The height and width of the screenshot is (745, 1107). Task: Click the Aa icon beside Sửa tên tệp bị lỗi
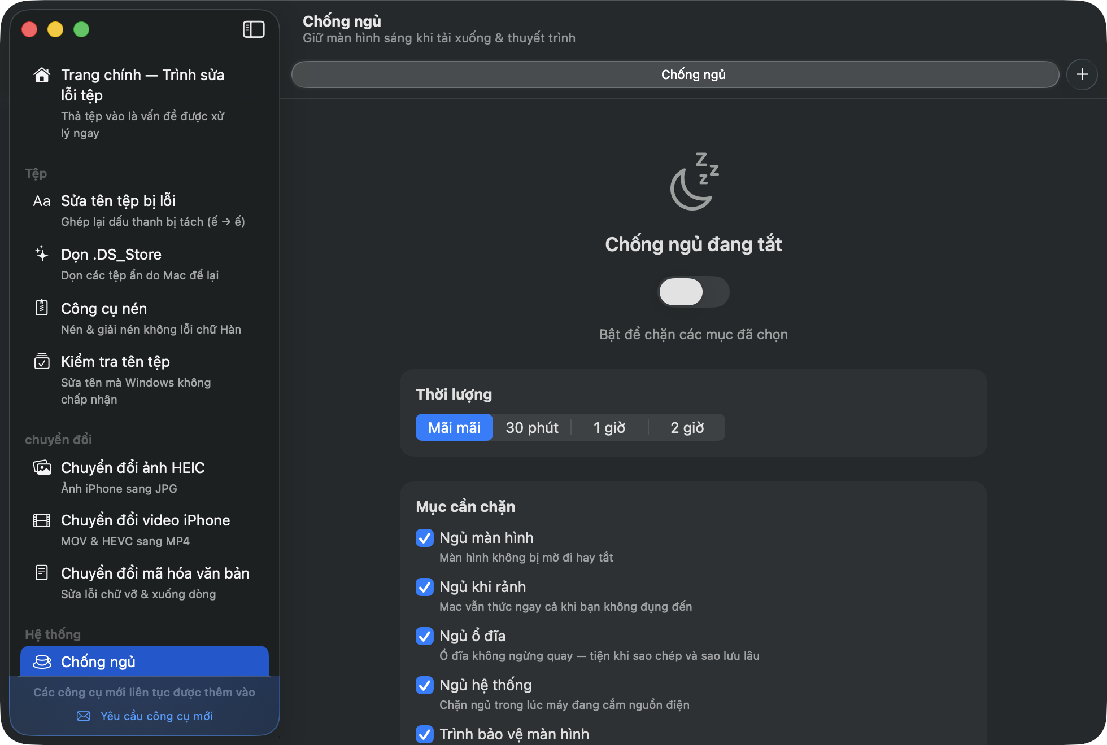(42, 201)
